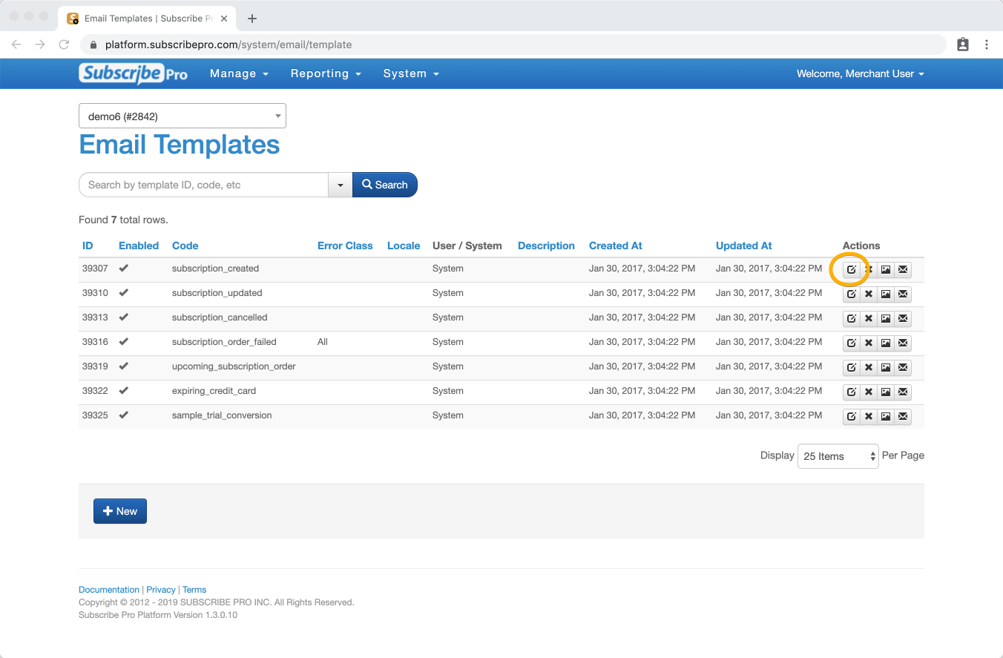
Task: Send test email for subscription_updated
Action: coord(903,295)
